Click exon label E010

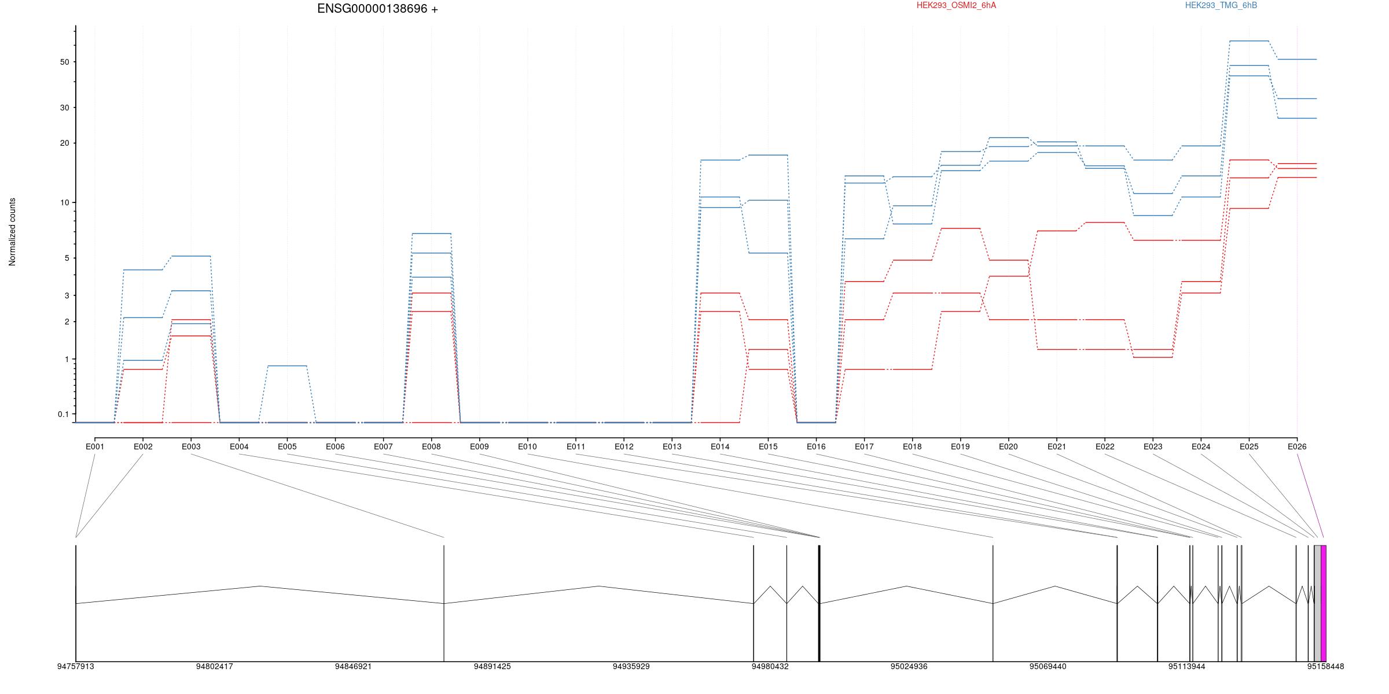click(x=527, y=446)
